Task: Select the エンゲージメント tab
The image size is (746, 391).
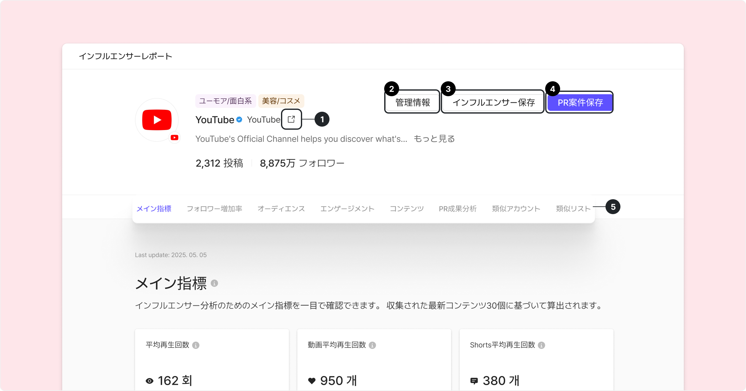Action: (x=347, y=209)
